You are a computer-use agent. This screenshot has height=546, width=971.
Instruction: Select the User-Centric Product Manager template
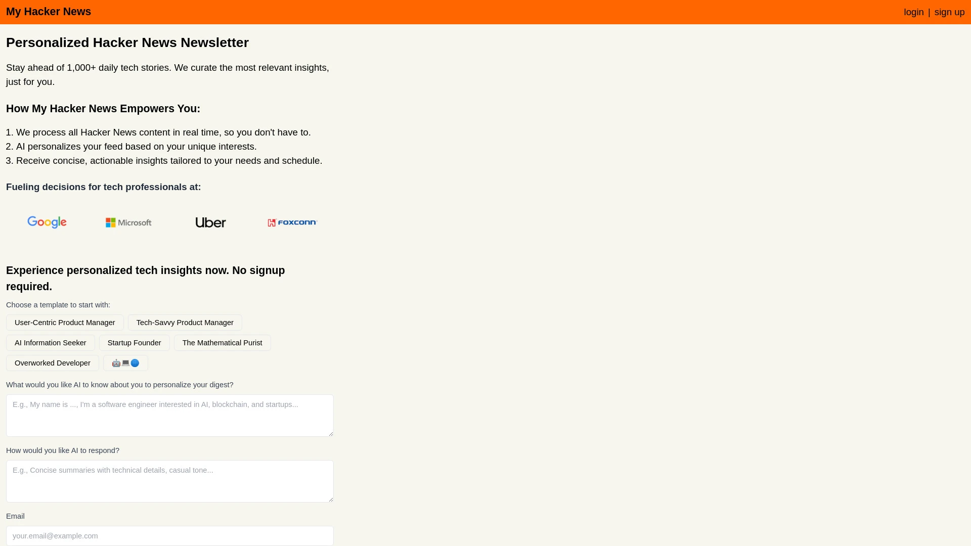tap(65, 322)
